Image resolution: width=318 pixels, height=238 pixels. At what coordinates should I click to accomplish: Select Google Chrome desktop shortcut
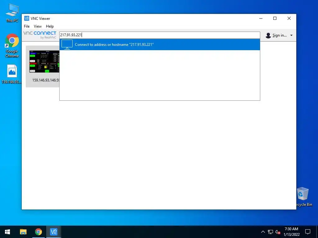[x=12, y=46]
